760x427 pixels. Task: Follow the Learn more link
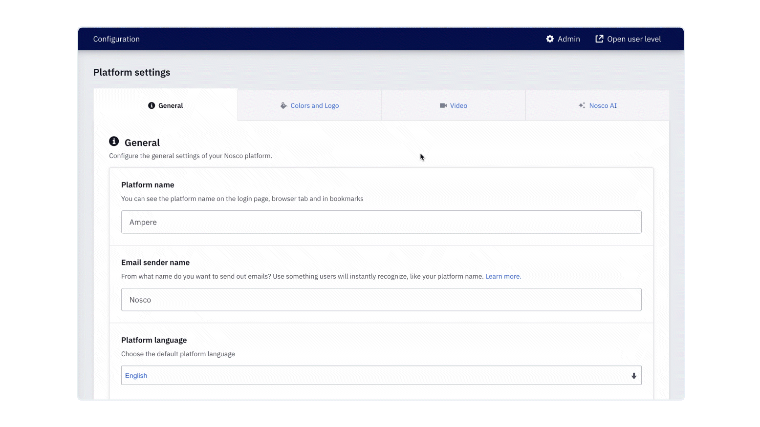(503, 276)
